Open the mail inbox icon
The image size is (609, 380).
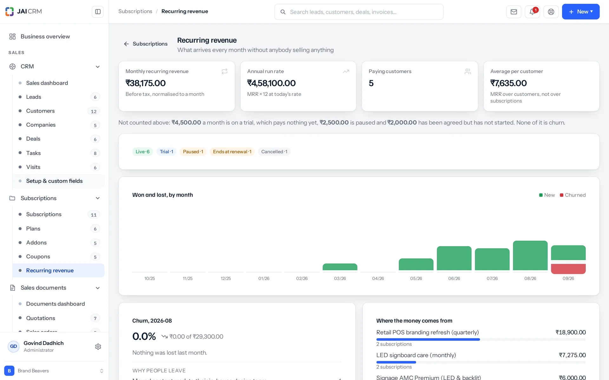[514, 12]
